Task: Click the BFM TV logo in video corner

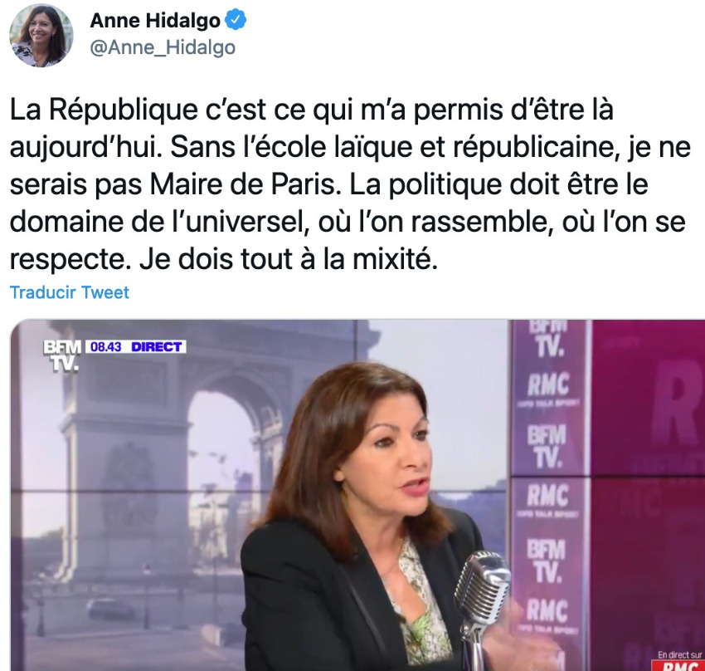Action: coord(62,355)
